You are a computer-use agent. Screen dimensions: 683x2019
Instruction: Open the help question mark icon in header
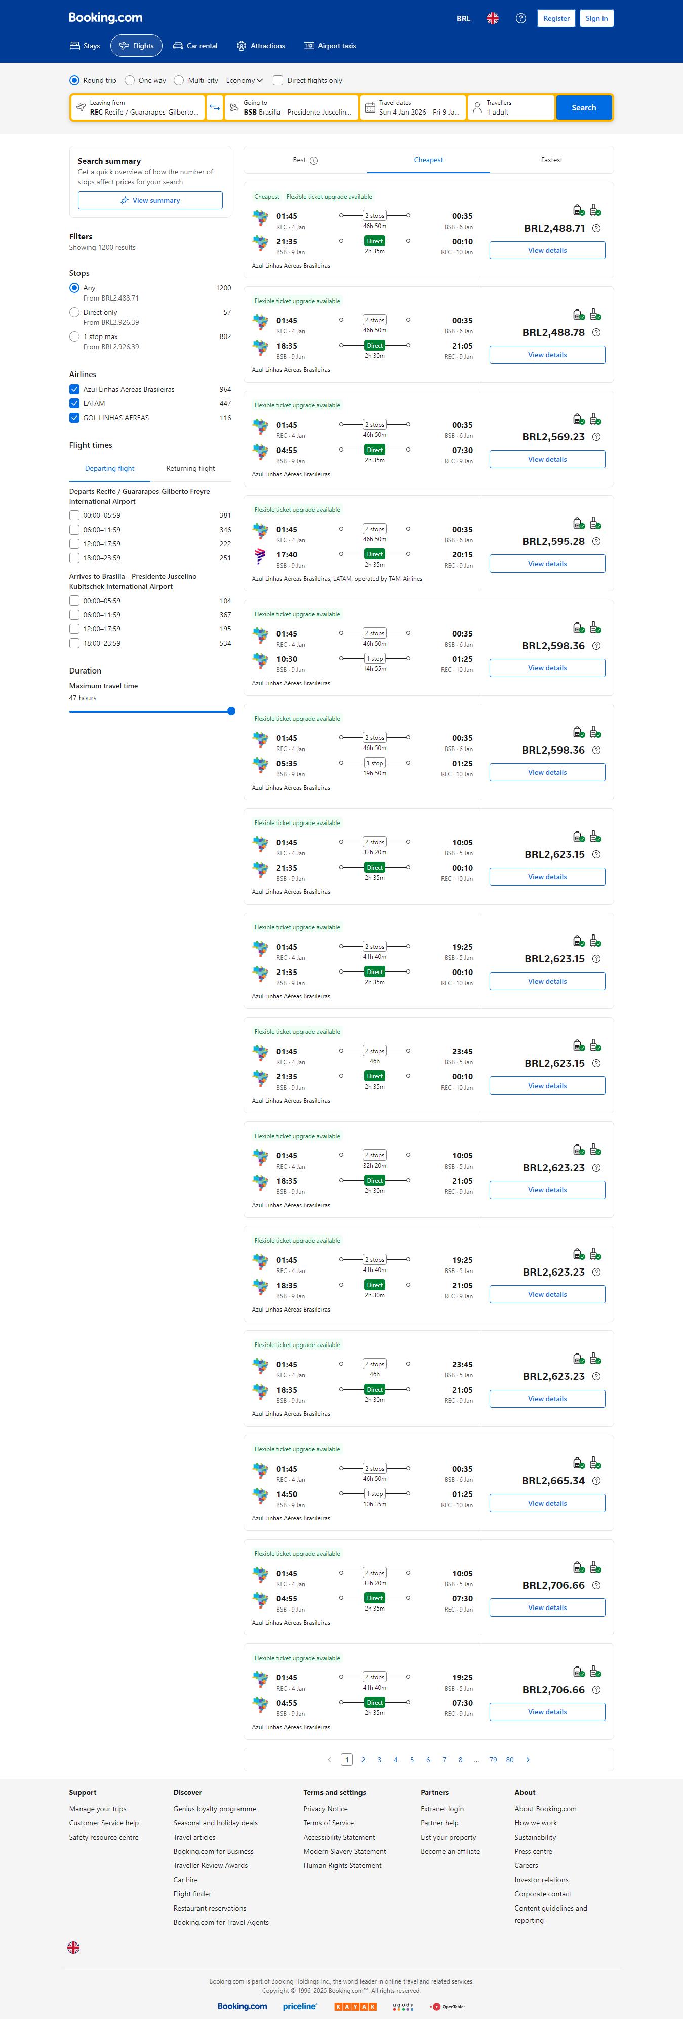click(521, 18)
